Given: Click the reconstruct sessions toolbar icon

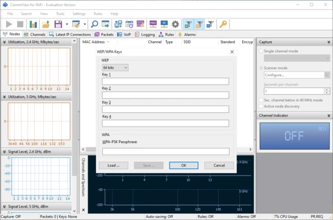Looking at the screenshot, I should (x=118, y=24).
